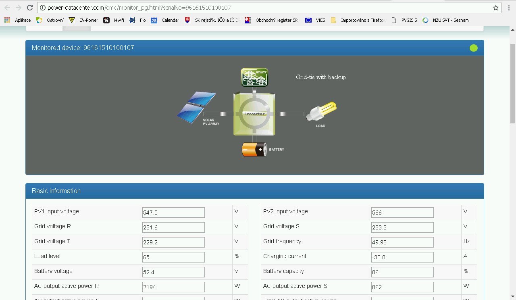
Task: Click the Utility grid icon
Action: click(x=254, y=77)
